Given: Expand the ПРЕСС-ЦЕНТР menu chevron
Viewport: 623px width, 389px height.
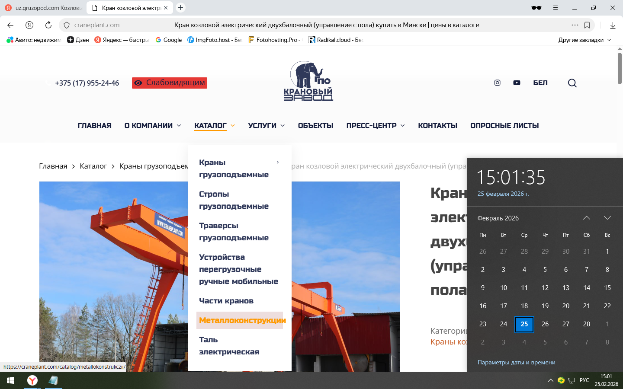Looking at the screenshot, I should click(403, 126).
